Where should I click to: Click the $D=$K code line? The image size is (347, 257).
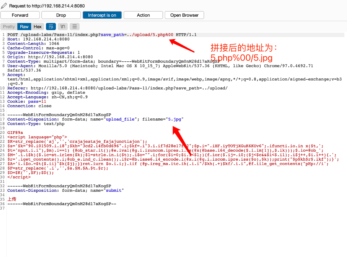(x=31, y=173)
